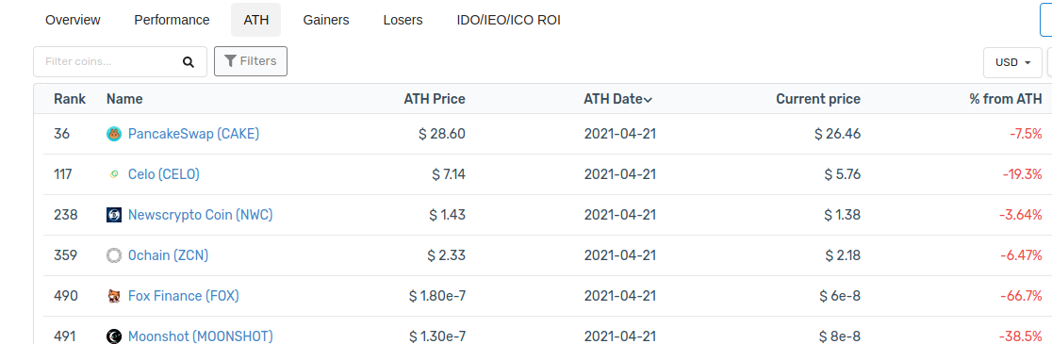Open the PancakeSwap (CAKE) link
The height and width of the screenshot is (344, 1052).
click(x=193, y=134)
